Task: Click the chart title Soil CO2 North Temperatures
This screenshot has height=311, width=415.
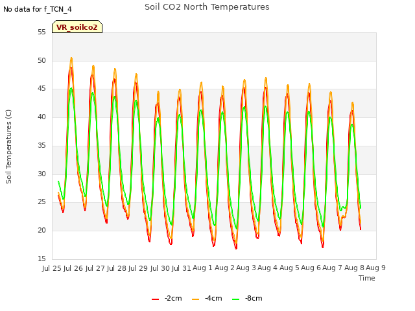Action: point(207,7)
